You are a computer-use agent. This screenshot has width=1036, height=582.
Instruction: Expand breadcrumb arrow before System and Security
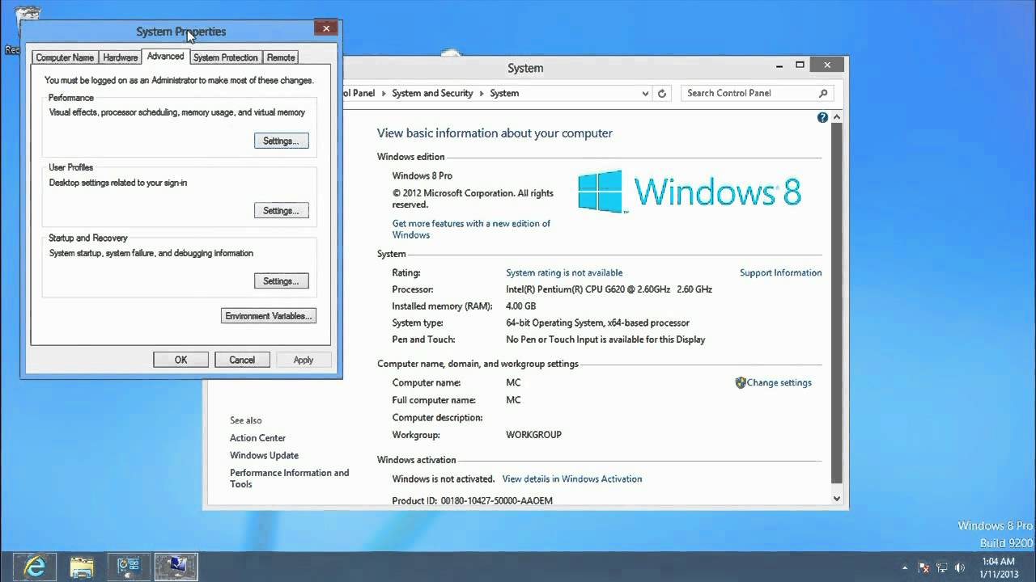(384, 93)
